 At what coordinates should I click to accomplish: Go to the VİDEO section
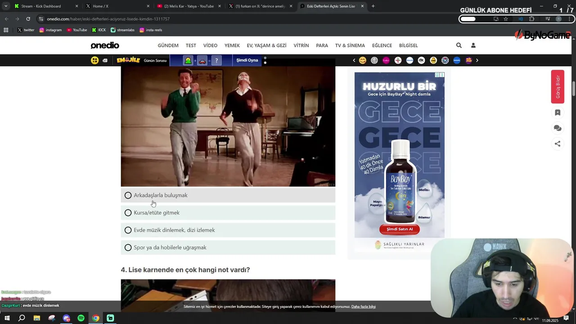pos(210,45)
